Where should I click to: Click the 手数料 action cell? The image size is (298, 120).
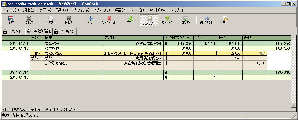pos(37,58)
